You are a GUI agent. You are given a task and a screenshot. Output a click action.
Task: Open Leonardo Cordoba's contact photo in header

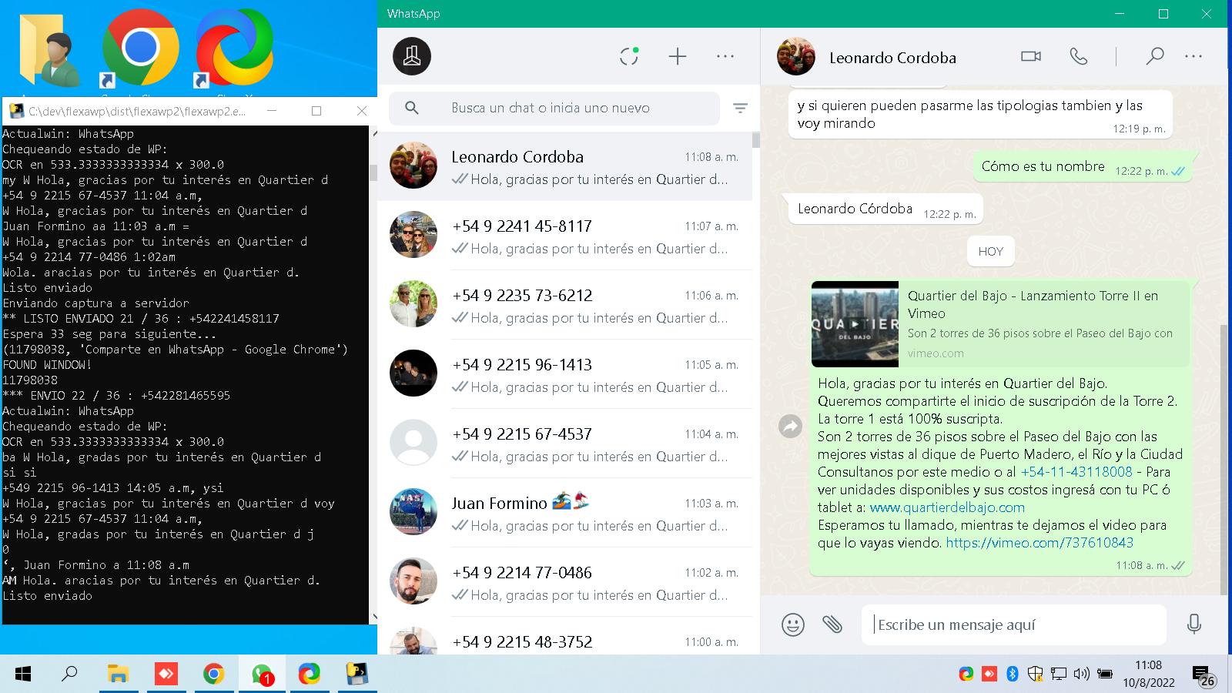[795, 56]
